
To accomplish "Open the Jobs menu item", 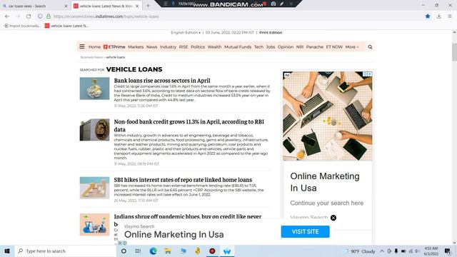I will 271,47.
